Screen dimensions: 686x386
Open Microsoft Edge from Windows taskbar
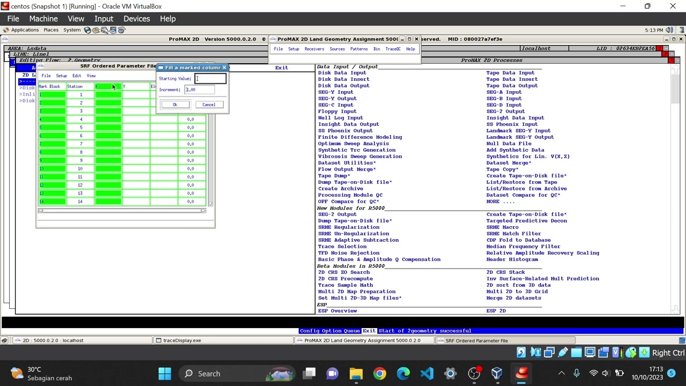pos(403,373)
